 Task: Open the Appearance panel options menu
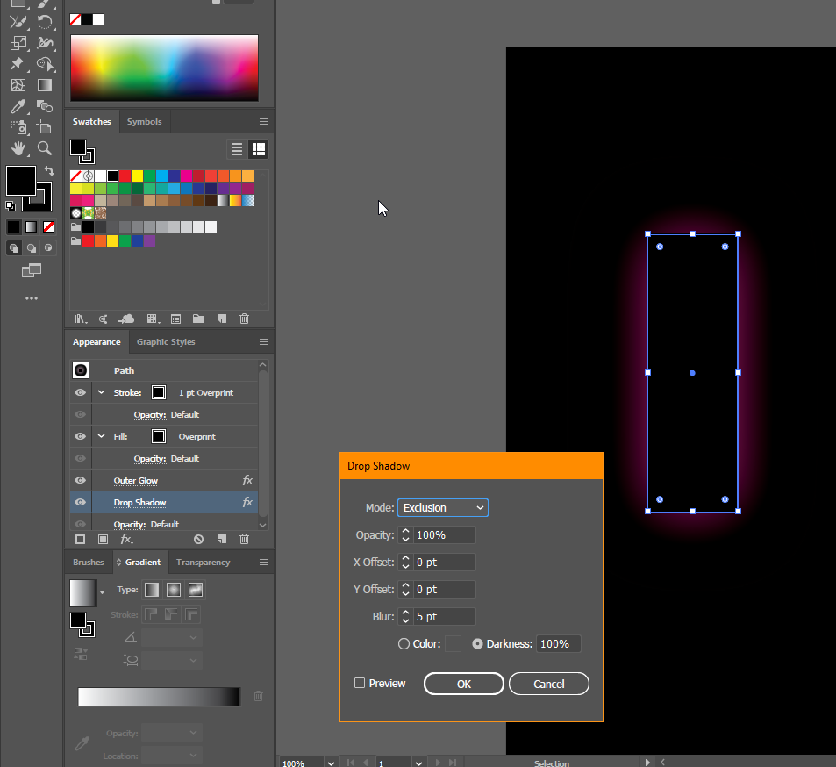point(263,342)
